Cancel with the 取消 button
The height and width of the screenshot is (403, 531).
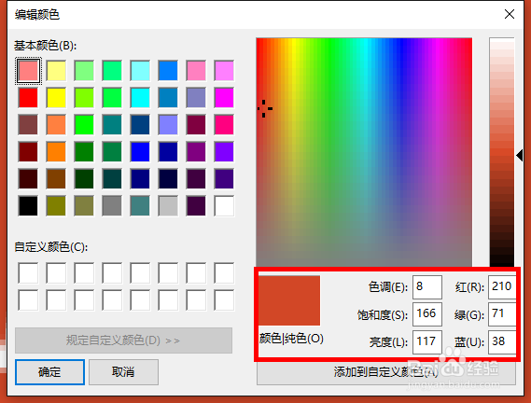point(123,372)
